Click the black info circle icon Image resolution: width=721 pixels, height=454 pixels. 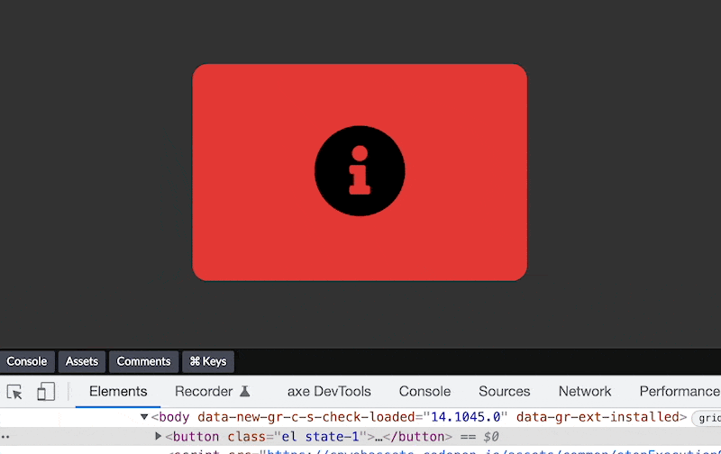[360, 171]
